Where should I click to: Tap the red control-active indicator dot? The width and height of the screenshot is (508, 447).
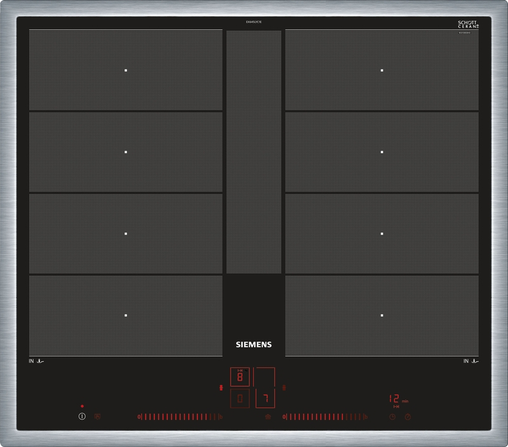pyautogui.click(x=82, y=405)
